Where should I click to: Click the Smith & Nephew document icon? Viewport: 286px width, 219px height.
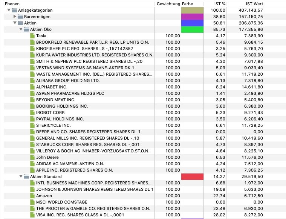[32, 61]
